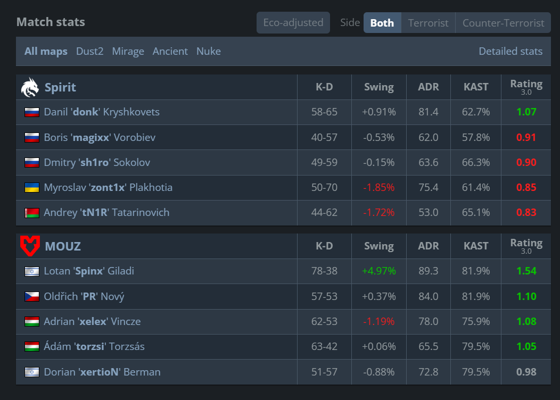Screen dimensions: 560x400
Task: Click the Hungarian flag beside xelex
Action: tap(32, 322)
